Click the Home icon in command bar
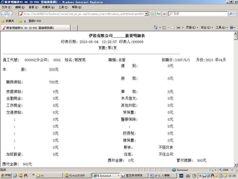 click(156, 28)
